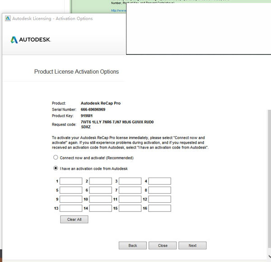Click the Autodesk logo in the header

click(31, 40)
